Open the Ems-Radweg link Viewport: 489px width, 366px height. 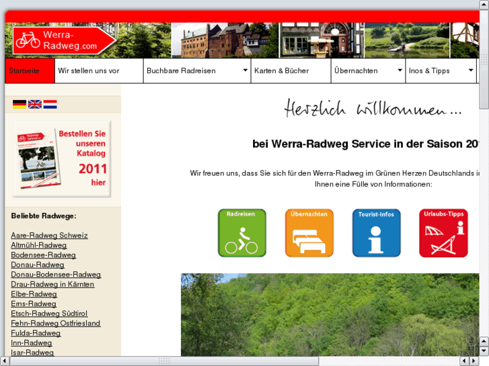pyautogui.click(x=34, y=304)
